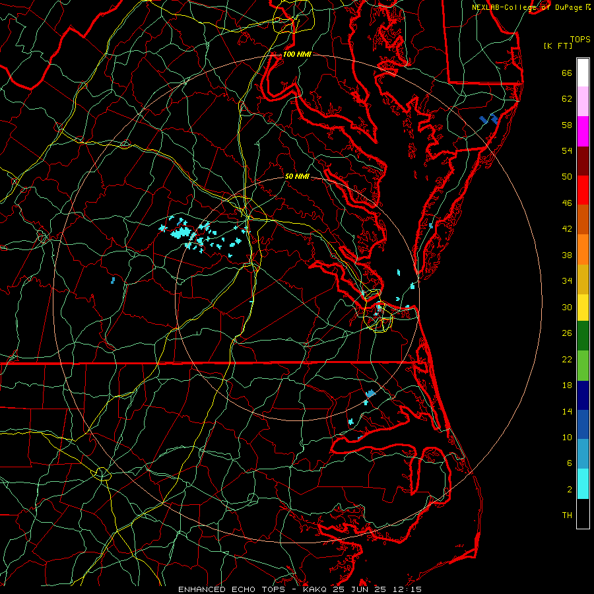Click the legend value 42
Image resolution: width=594 pixels, height=594 pixels.
click(x=567, y=228)
